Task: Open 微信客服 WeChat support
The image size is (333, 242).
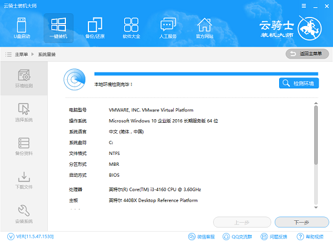Action: tap(202, 237)
